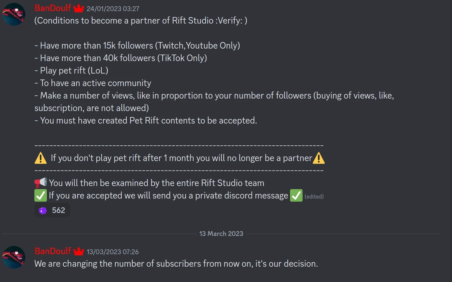Click BanDoulf's name on the March message
452x282 pixels.
(x=53, y=251)
